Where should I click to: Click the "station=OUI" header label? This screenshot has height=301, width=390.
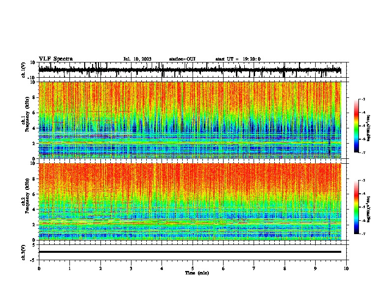(x=182, y=59)
